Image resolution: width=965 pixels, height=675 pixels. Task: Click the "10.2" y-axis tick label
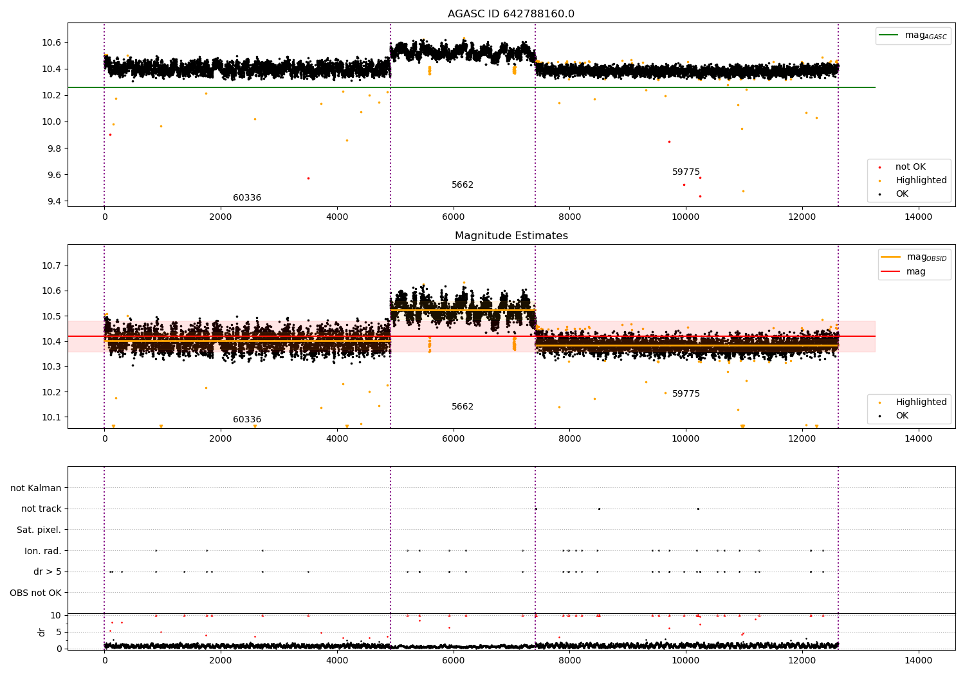coord(51,96)
